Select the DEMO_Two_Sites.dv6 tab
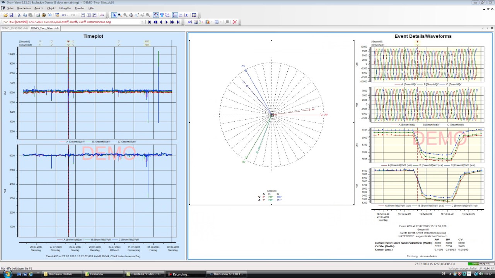Screen dimensions: 495x278 (44, 28)
